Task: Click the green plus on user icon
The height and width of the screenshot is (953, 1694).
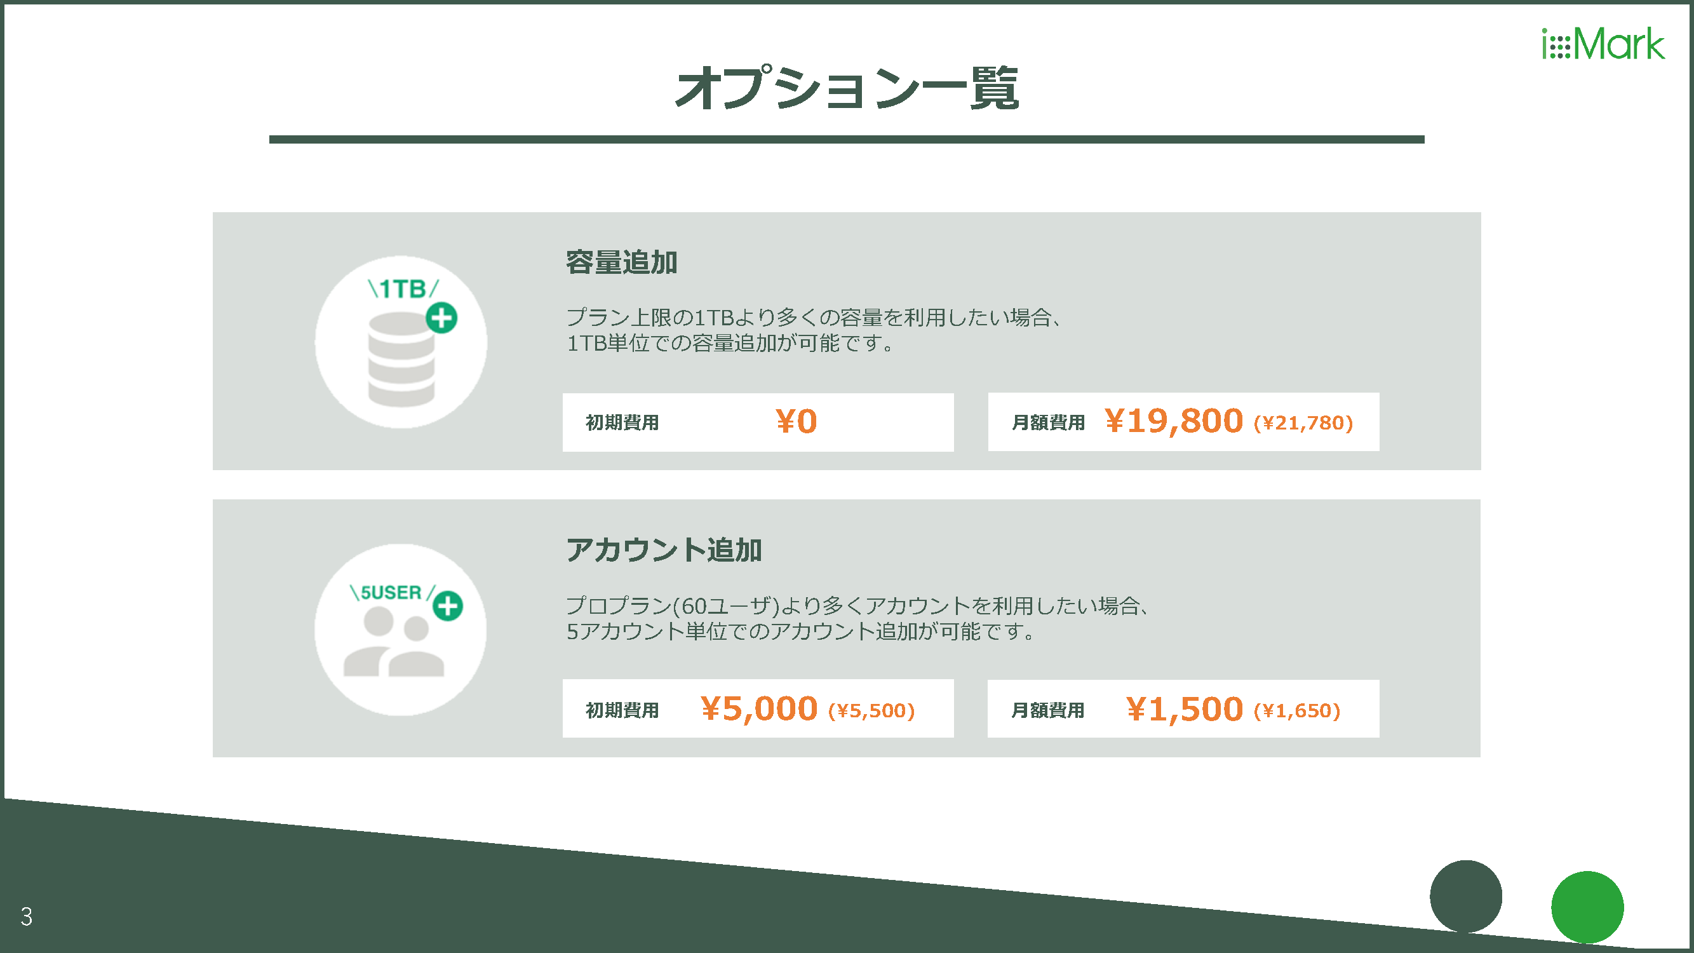Action: pyautogui.click(x=448, y=605)
